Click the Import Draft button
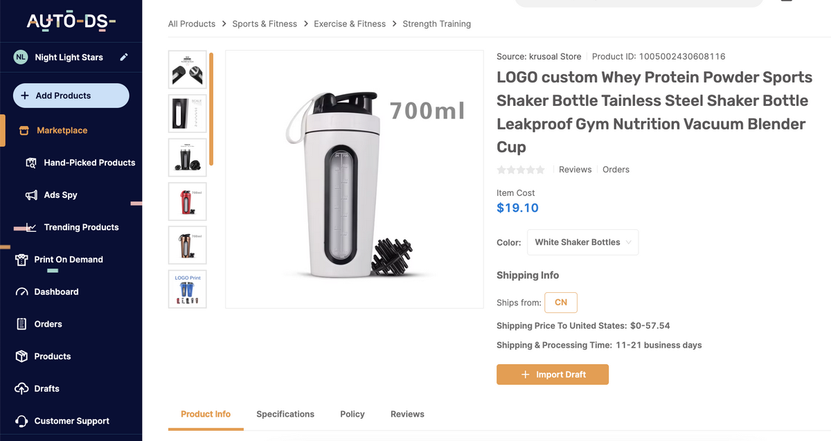 click(x=553, y=374)
